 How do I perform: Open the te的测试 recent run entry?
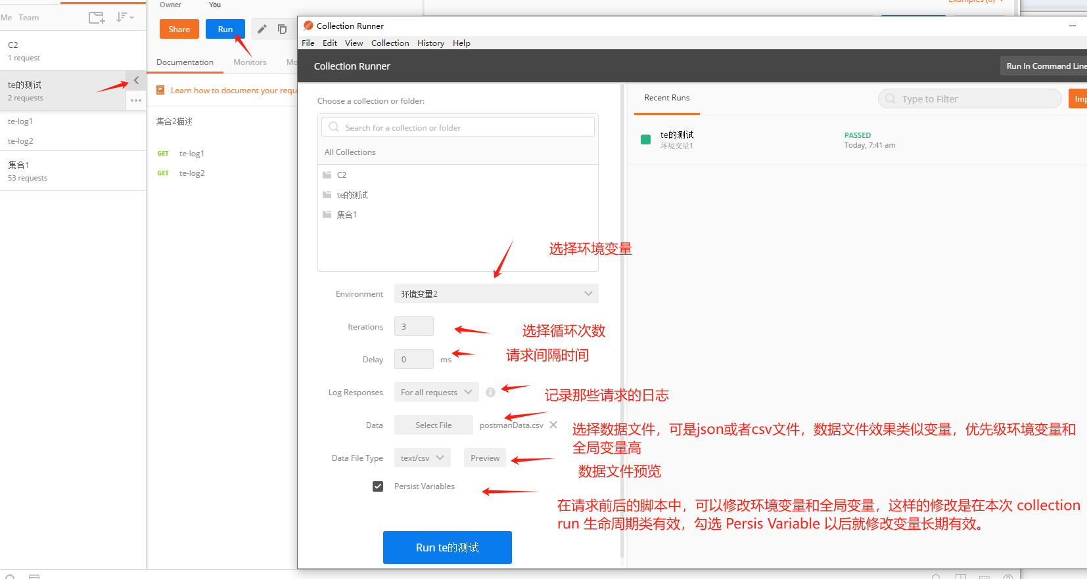coord(857,140)
